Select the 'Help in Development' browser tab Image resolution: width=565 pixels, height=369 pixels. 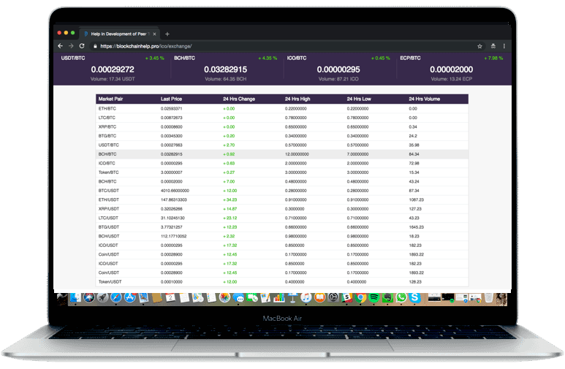(x=115, y=34)
